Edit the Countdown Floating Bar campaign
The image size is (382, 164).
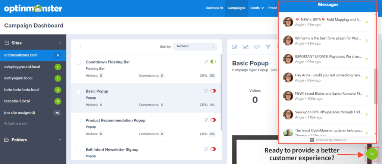pos(206,62)
